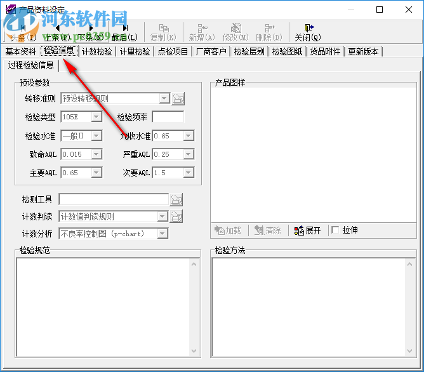This screenshot has height=372, width=424.
Task: Go to first record 头条(T)
Action: [23, 32]
